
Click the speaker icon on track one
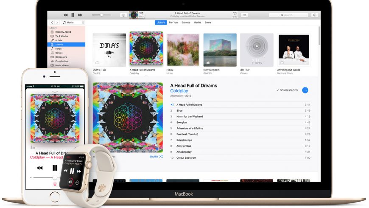tap(172, 104)
